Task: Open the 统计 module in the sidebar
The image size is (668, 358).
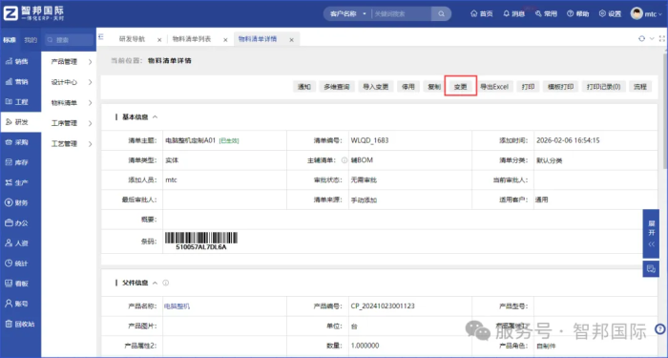Action: click(x=17, y=263)
